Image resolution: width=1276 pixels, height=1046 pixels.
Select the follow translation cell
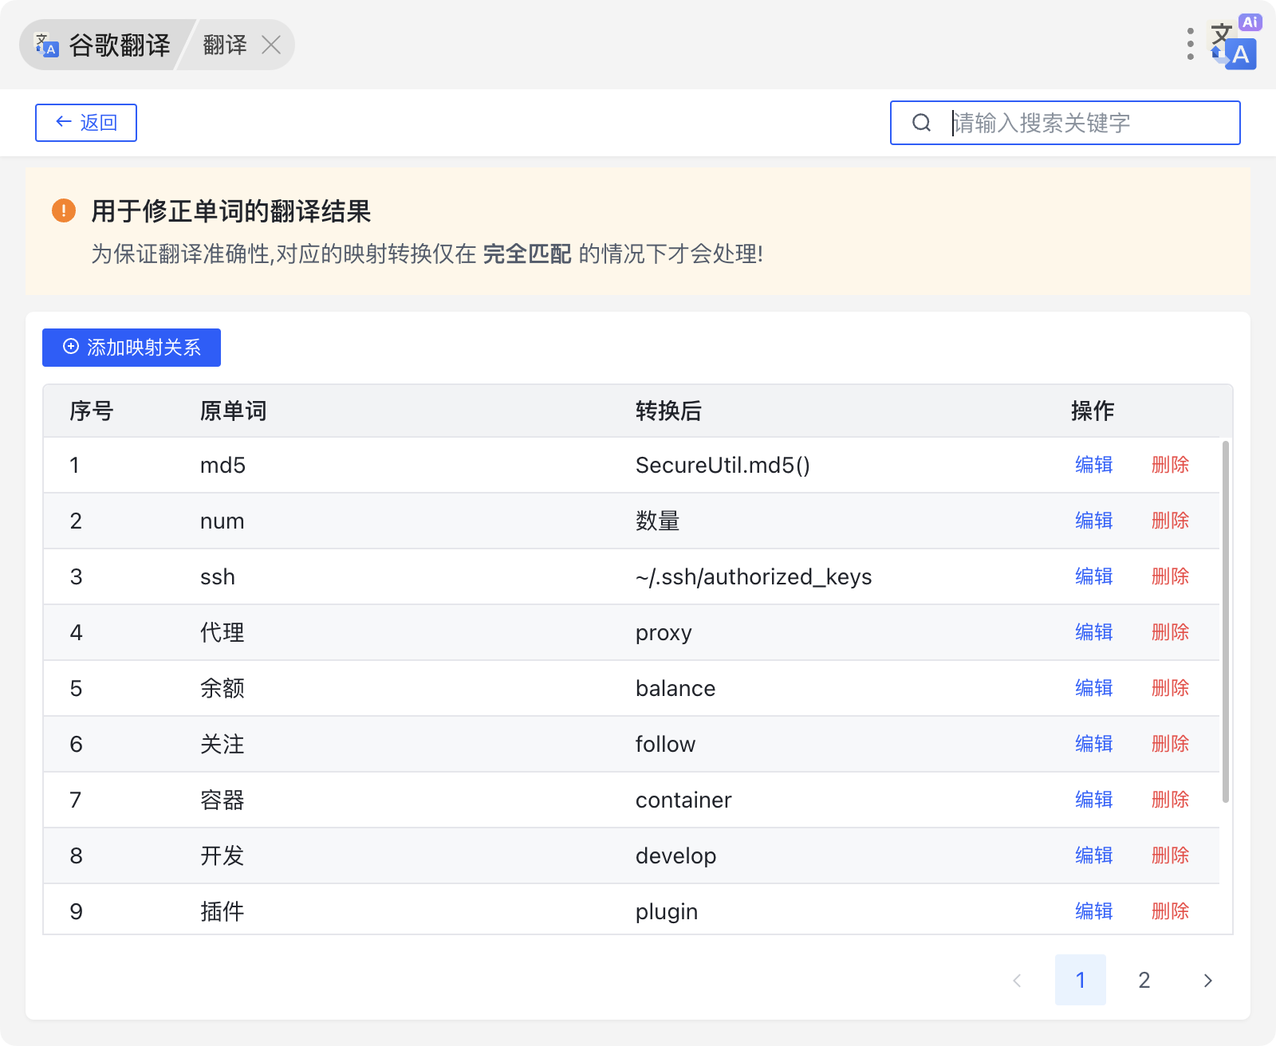pyautogui.click(x=665, y=744)
